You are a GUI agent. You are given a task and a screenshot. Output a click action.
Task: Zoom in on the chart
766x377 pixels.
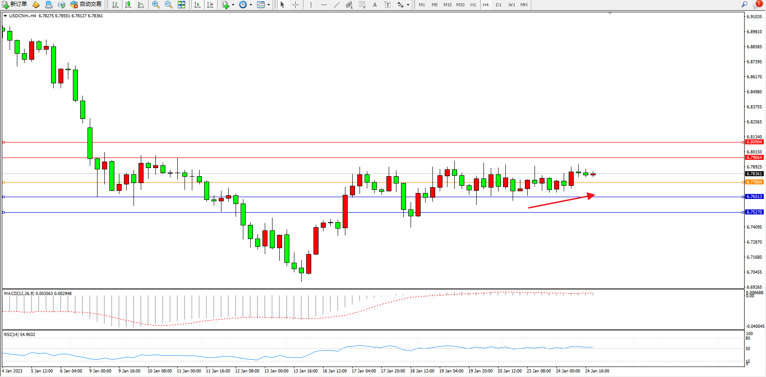point(156,5)
